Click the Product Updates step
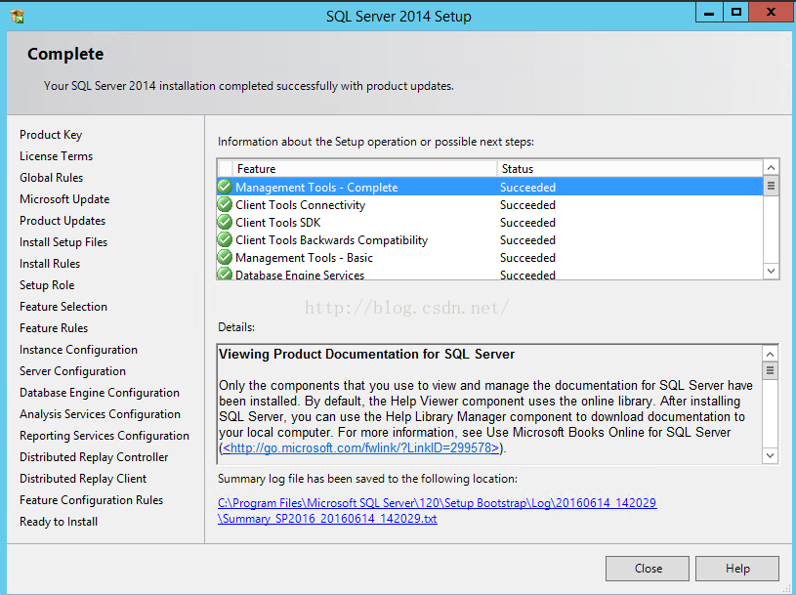Screen dimensions: 796x595 pyautogui.click(x=63, y=221)
